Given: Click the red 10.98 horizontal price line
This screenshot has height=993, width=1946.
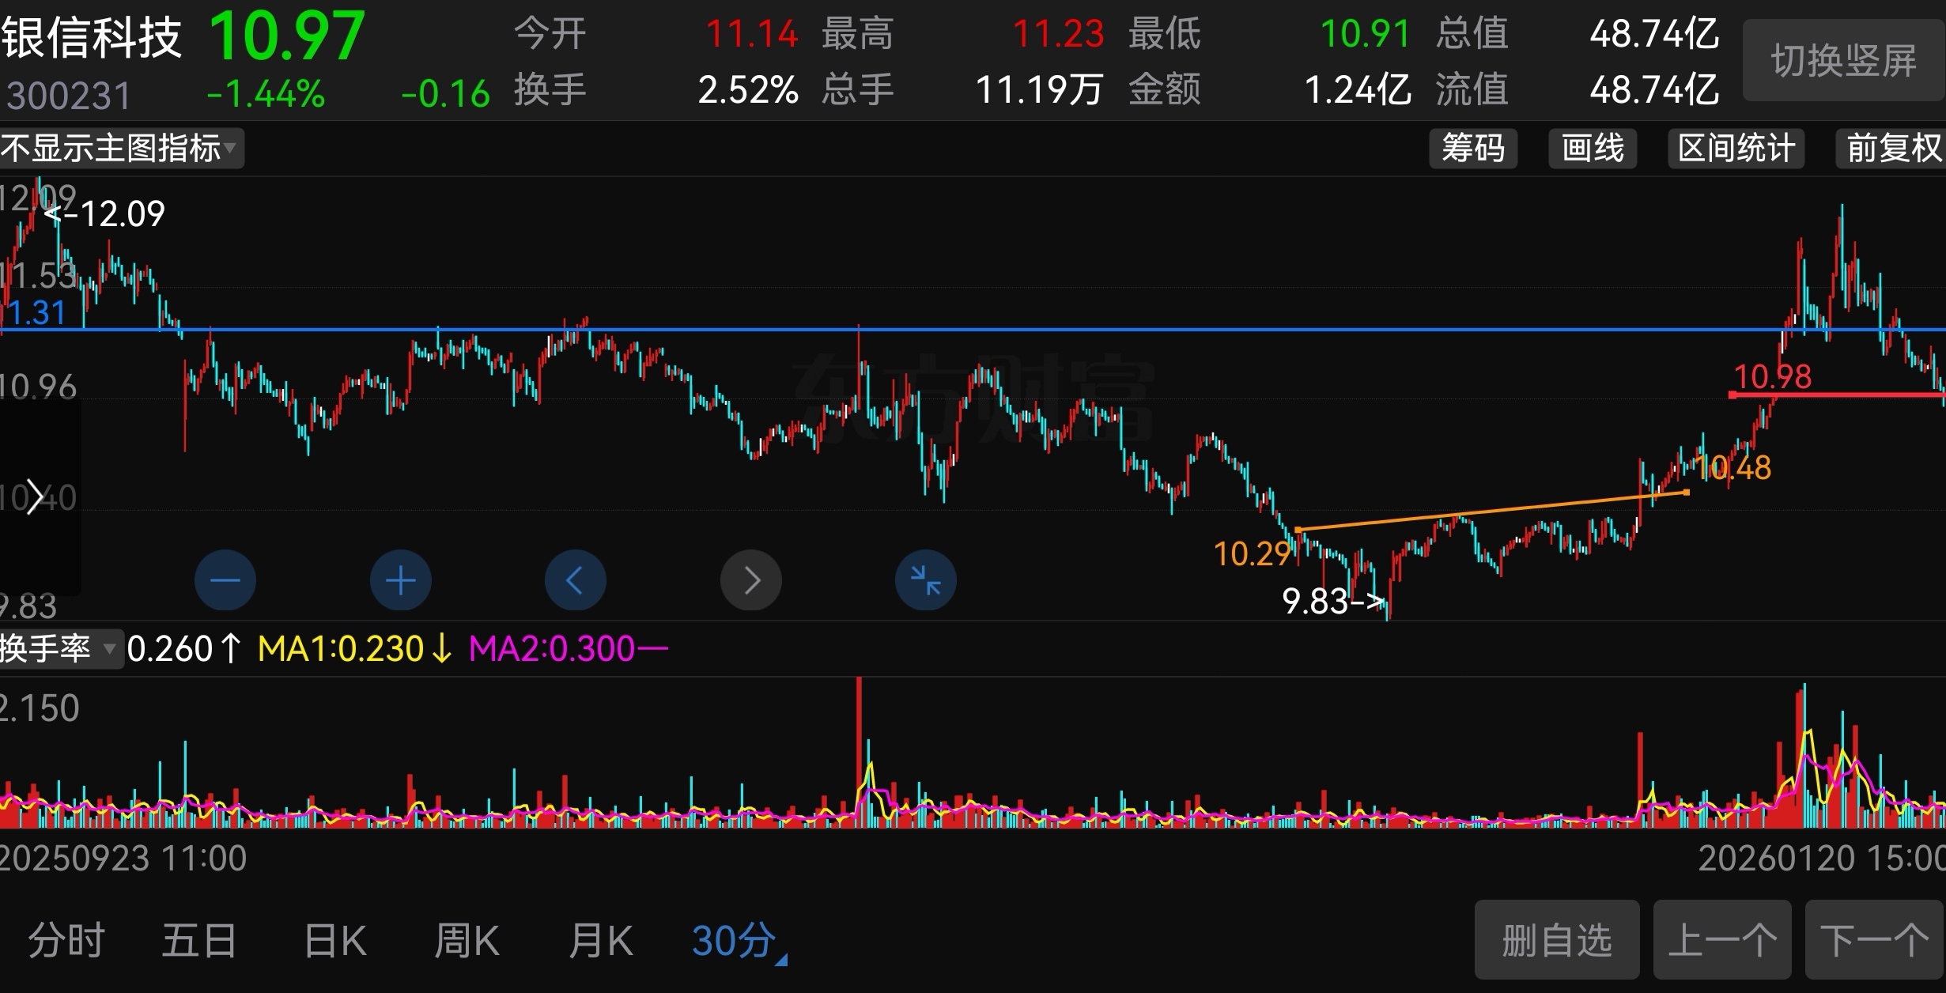Looking at the screenshot, I should pyautogui.click(x=1835, y=395).
